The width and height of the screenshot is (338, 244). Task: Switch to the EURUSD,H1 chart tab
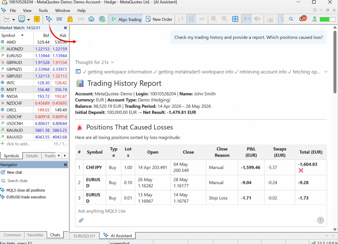(x=84, y=236)
